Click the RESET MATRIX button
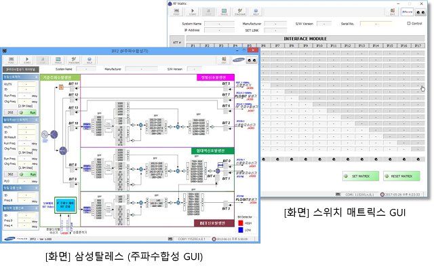The width and height of the screenshot is (434, 268). (401, 176)
